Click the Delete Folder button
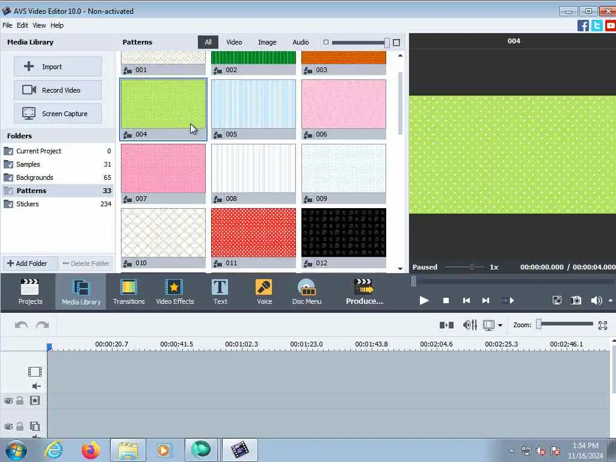 tap(86, 263)
